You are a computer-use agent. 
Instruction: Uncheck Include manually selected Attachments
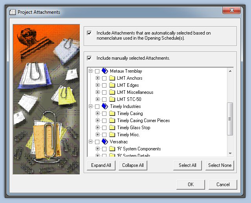tap(90, 58)
